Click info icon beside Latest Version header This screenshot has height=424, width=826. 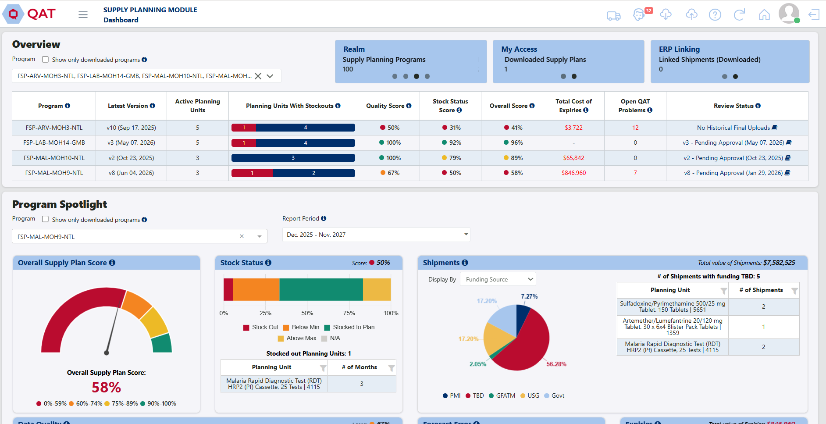(x=153, y=106)
